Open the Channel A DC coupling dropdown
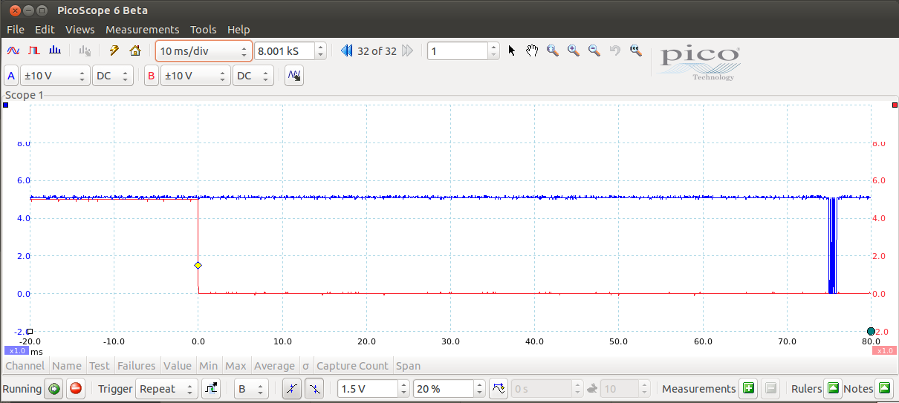Viewport: 899px width, 403px height. pos(113,76)
